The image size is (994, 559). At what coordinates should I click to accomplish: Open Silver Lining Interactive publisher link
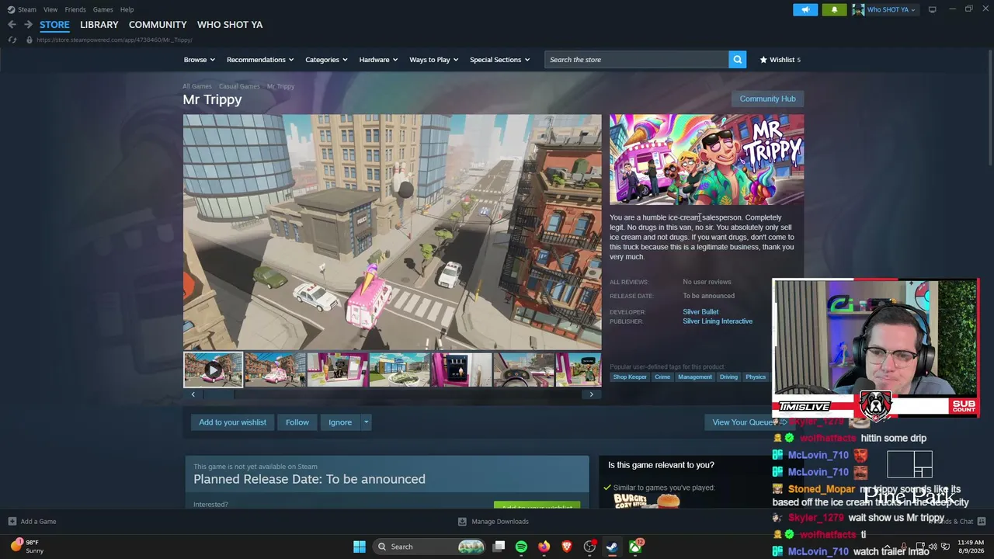[x=718, y=321]
